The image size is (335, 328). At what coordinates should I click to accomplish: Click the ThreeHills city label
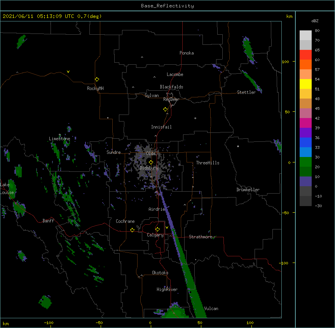(x=208, y=163)
